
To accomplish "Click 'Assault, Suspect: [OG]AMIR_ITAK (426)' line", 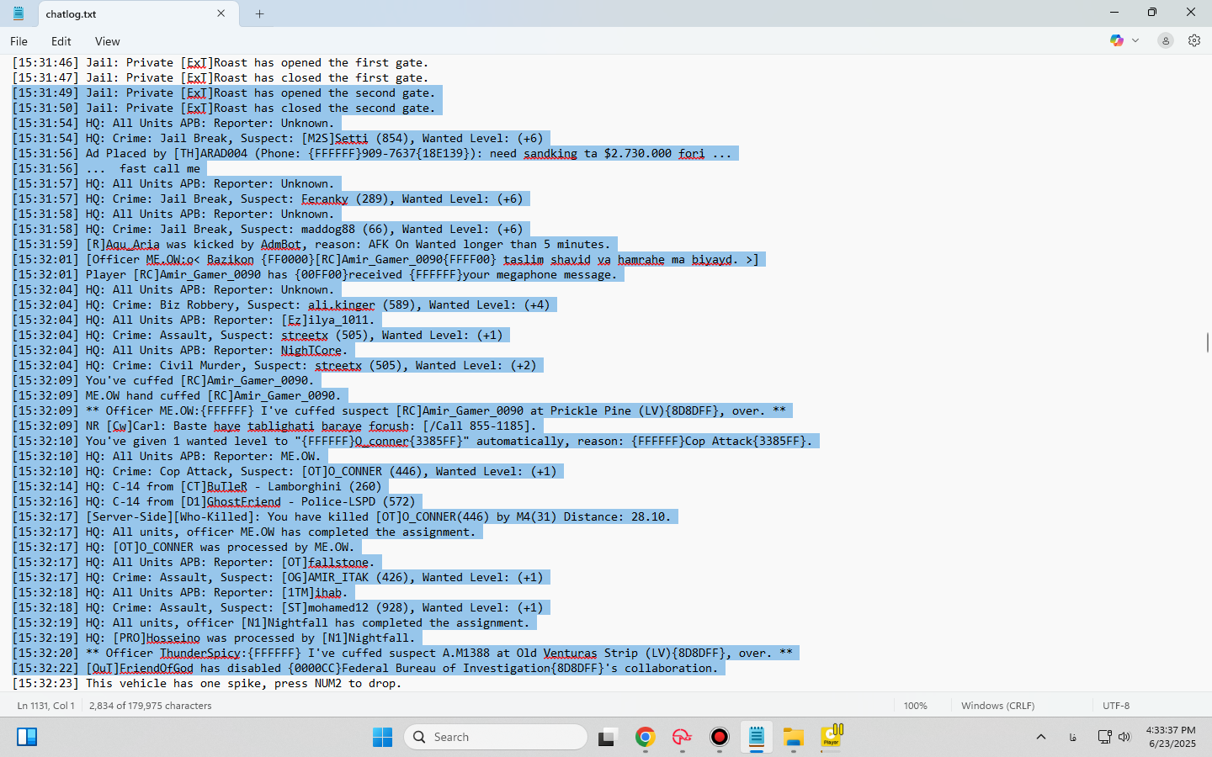I will coord(278,577).
